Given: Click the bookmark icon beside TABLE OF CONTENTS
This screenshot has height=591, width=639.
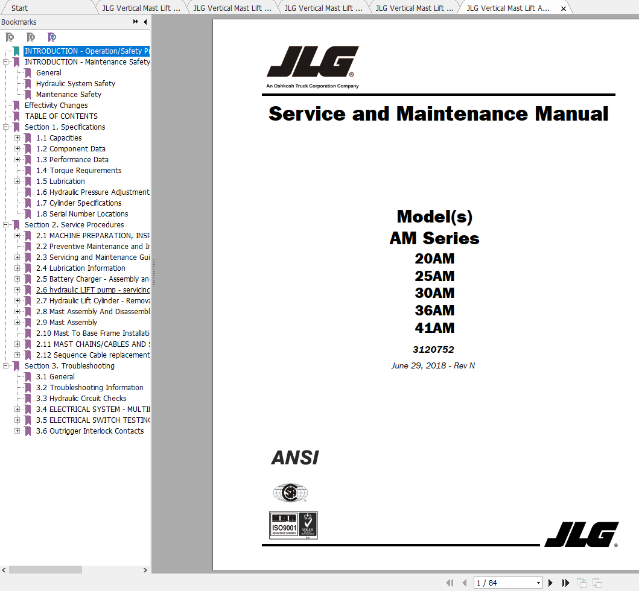Looking at the screenshot, I should [x=16, y=116].
